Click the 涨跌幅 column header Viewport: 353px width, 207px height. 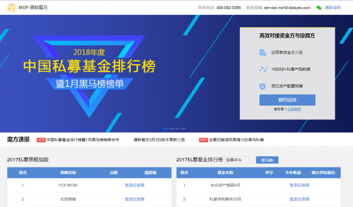(x=150, y=173)
